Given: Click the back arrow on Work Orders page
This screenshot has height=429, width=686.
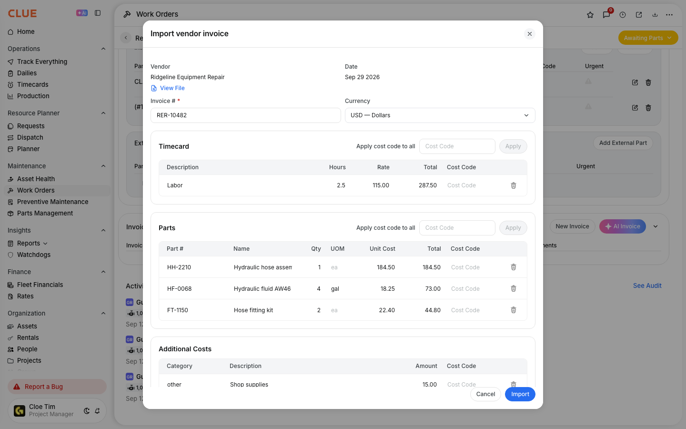Looking at the screenshot, I should (126, 38).
